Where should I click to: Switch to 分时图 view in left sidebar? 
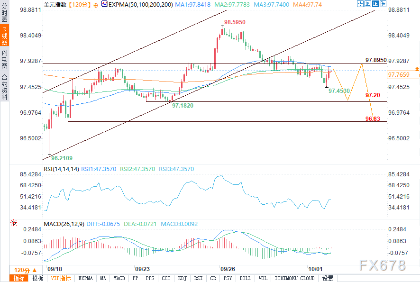4,13
